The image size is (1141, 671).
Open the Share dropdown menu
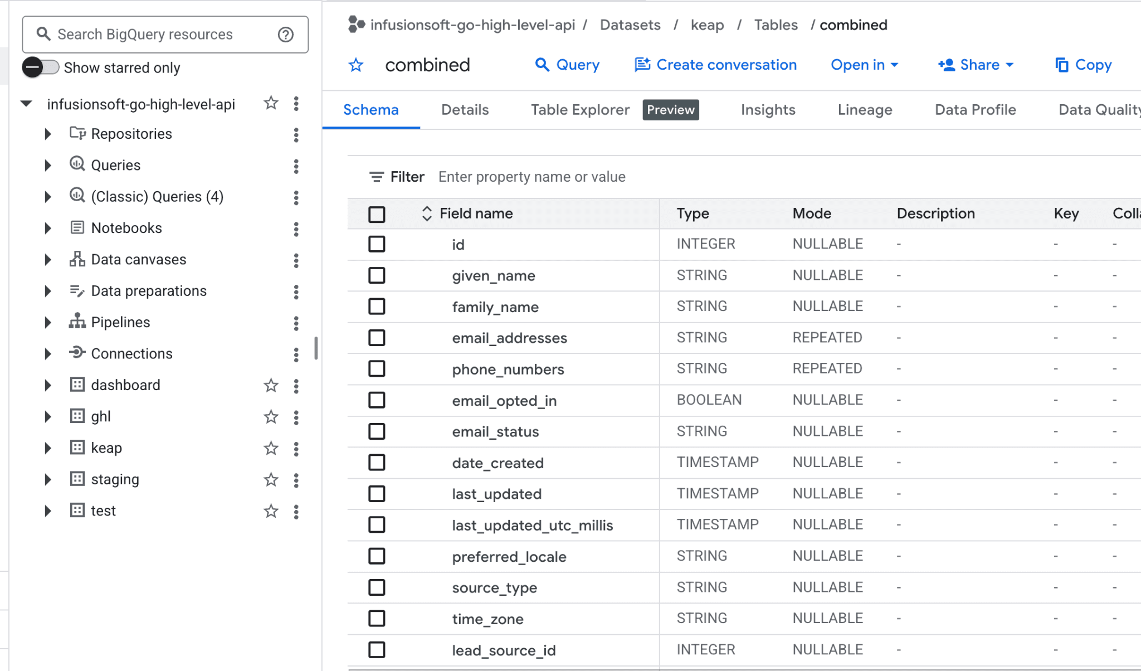(x=976, y=65)
